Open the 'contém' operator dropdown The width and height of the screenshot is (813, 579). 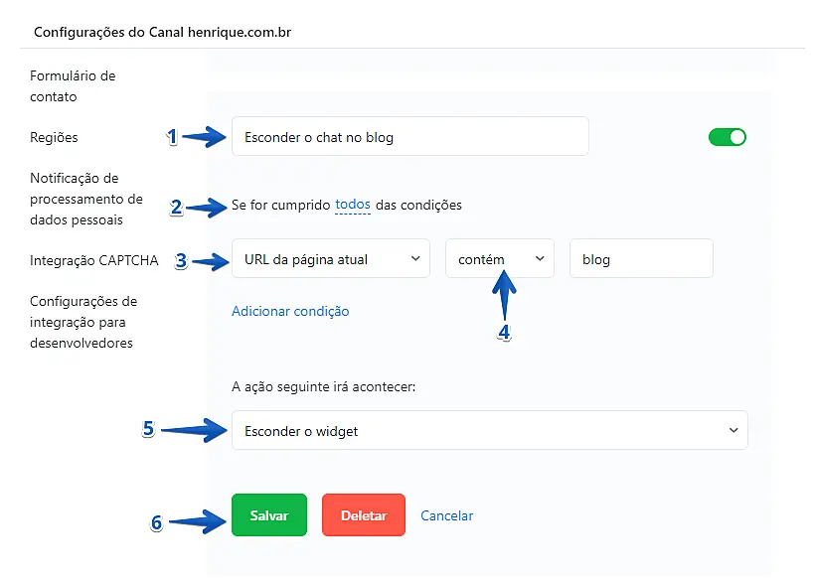point(499,259)
